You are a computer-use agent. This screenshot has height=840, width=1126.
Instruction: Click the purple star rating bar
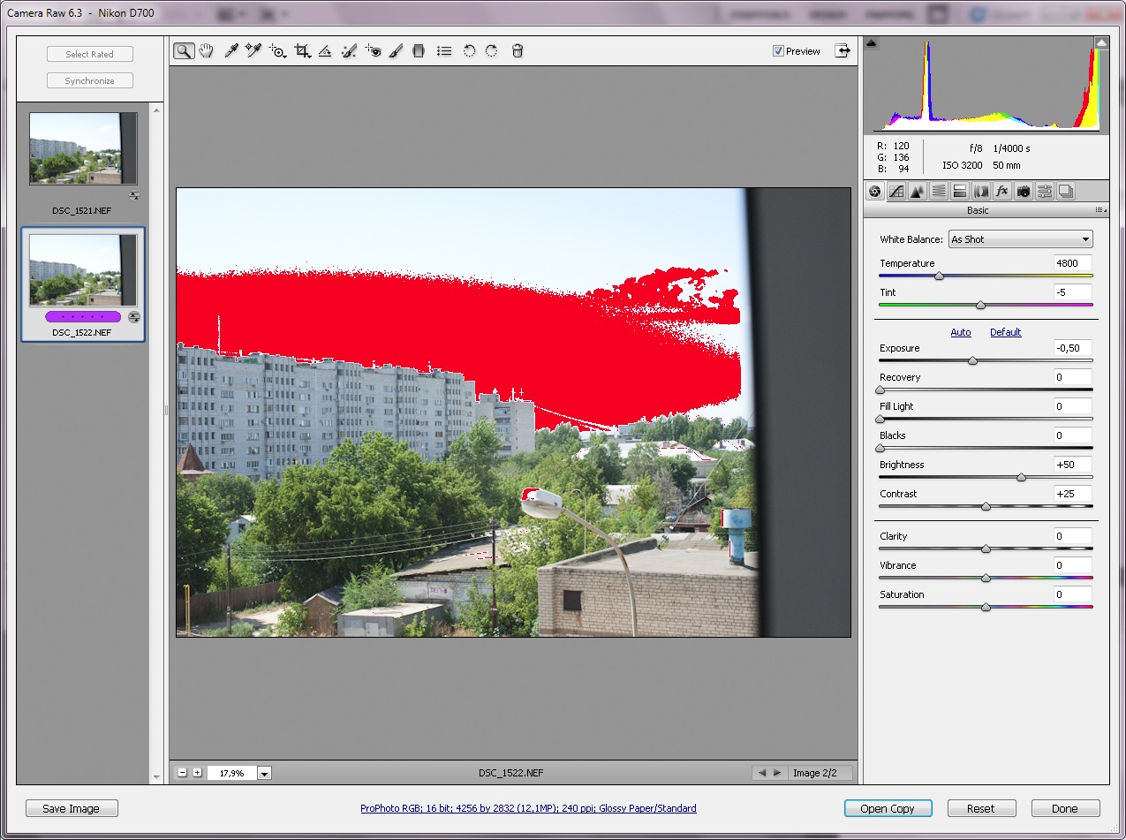83,316
